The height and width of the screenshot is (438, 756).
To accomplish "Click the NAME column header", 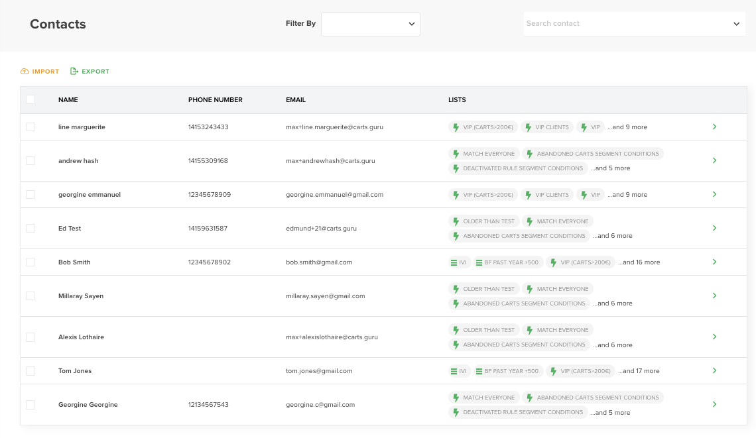I will point(68,100).
